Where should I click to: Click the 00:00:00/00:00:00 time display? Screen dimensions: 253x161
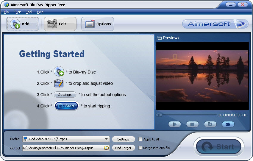tap(232, 115)
